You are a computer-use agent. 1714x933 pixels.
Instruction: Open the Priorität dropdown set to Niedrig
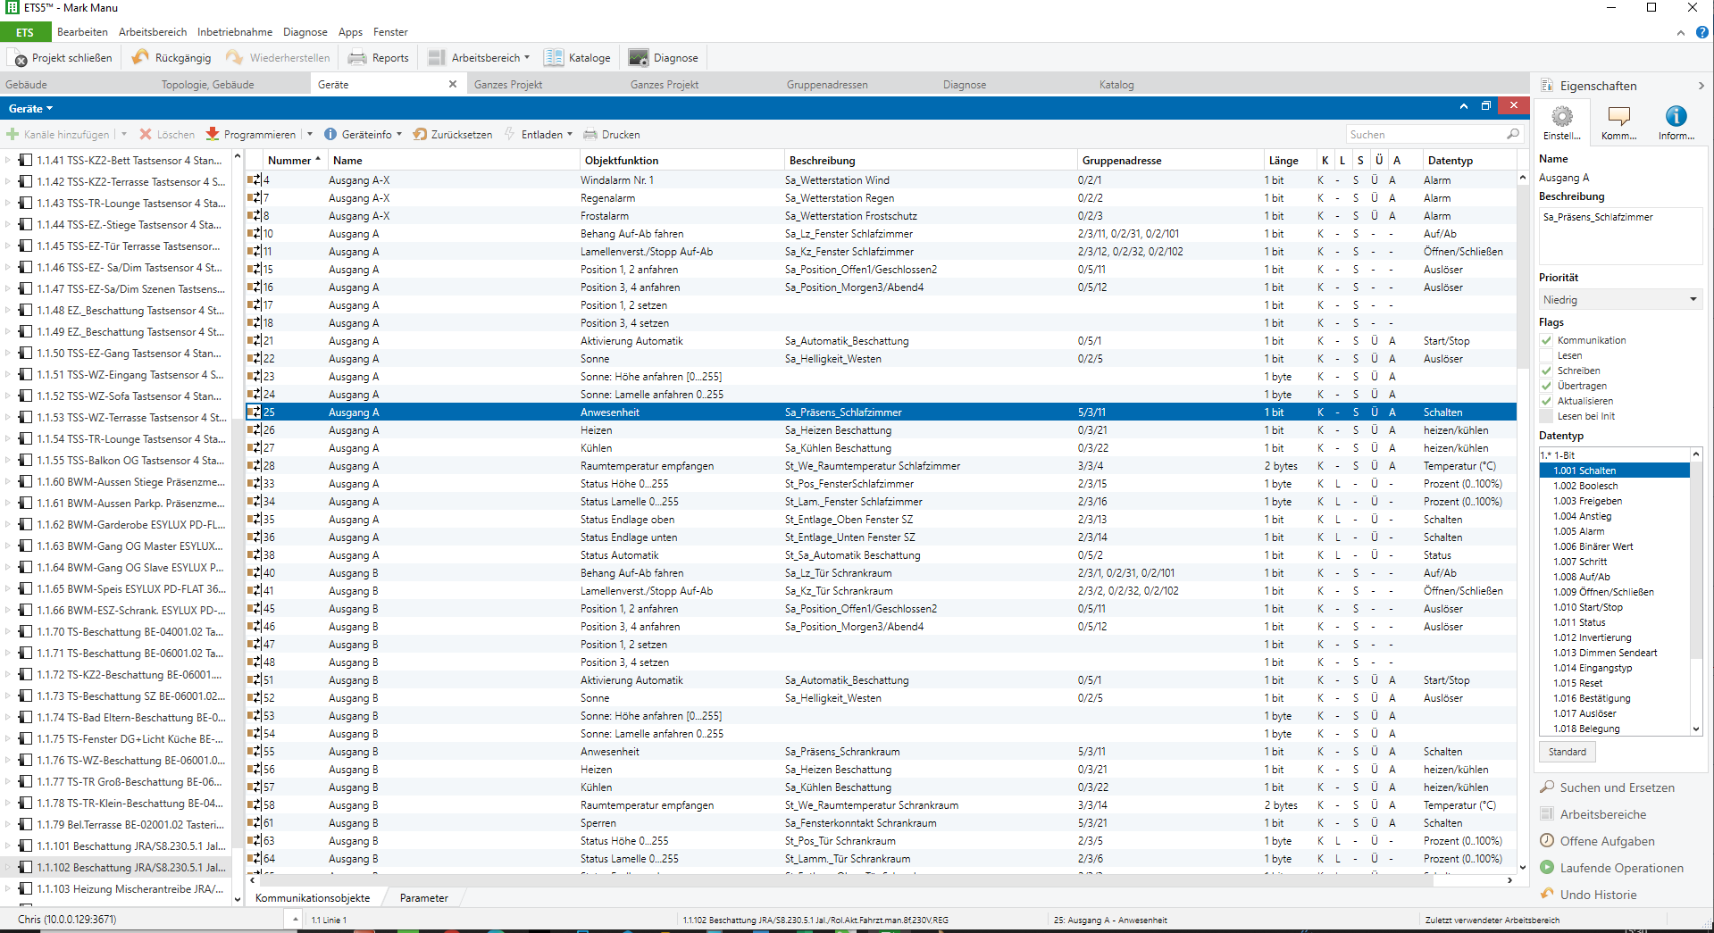tap(1619, 300)
